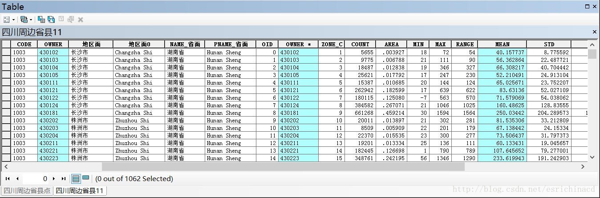
Task: Click Zhuzhou Shi in the OID 9 row
Action: pos(139,120)
